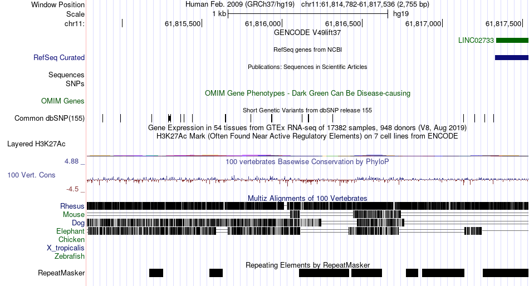Click the Elephant alignment label
This screenshot has width=529, height=286.
click(x=70, y=231)
